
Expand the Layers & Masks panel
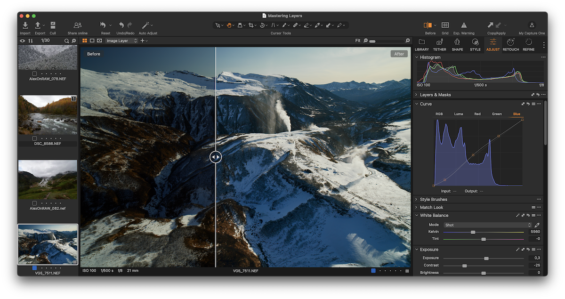[x=416, y=95]
